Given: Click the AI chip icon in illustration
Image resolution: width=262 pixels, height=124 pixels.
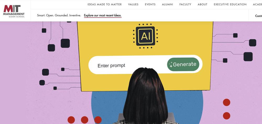Looking at the screenshot, I should coord(145,36).
